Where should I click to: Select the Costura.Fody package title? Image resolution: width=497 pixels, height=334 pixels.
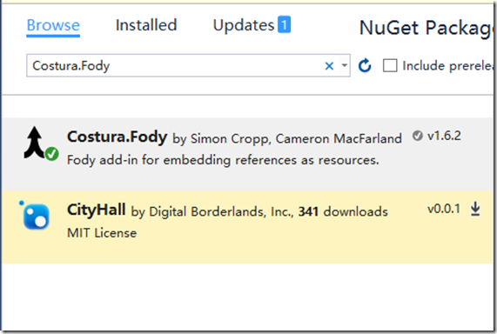point(117,137)
